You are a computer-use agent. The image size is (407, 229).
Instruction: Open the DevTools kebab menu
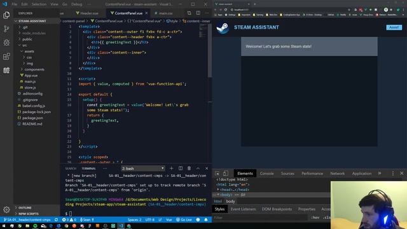pos(393,173)
